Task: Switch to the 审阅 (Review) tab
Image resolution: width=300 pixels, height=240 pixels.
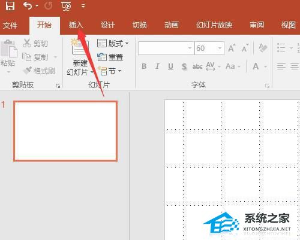Action: (257, 25)
